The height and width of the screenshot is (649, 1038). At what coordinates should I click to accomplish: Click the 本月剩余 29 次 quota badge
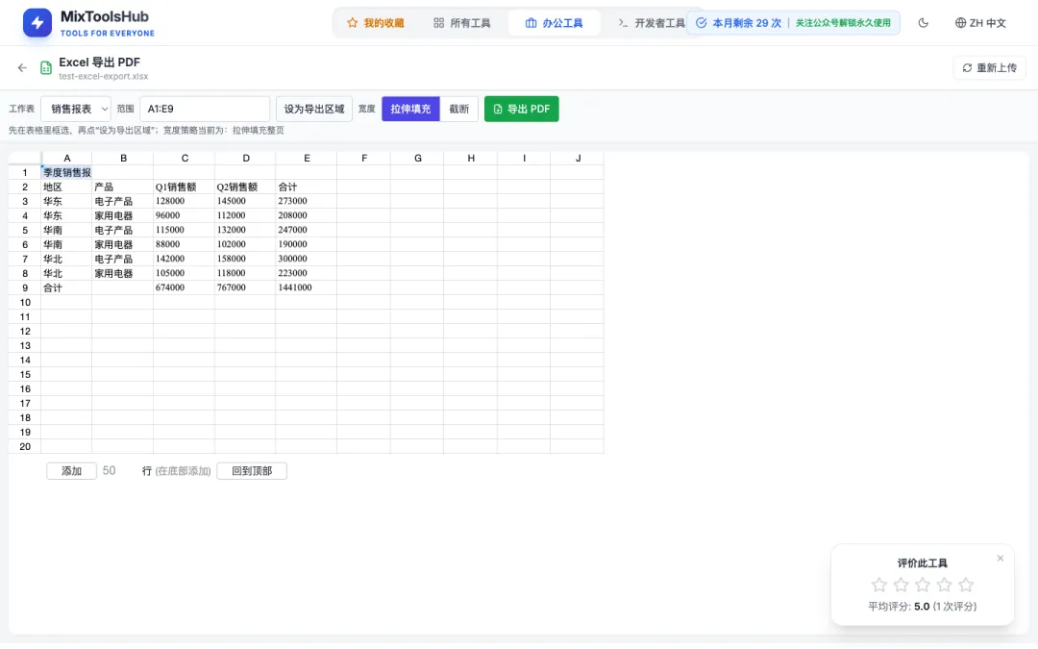tap(739, 22)
